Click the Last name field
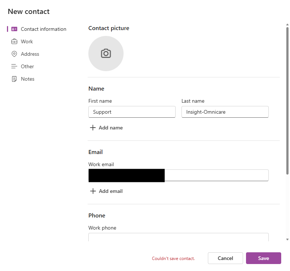Image resolution: width=290 pixels, height=271 pixels. click(225, 112)
